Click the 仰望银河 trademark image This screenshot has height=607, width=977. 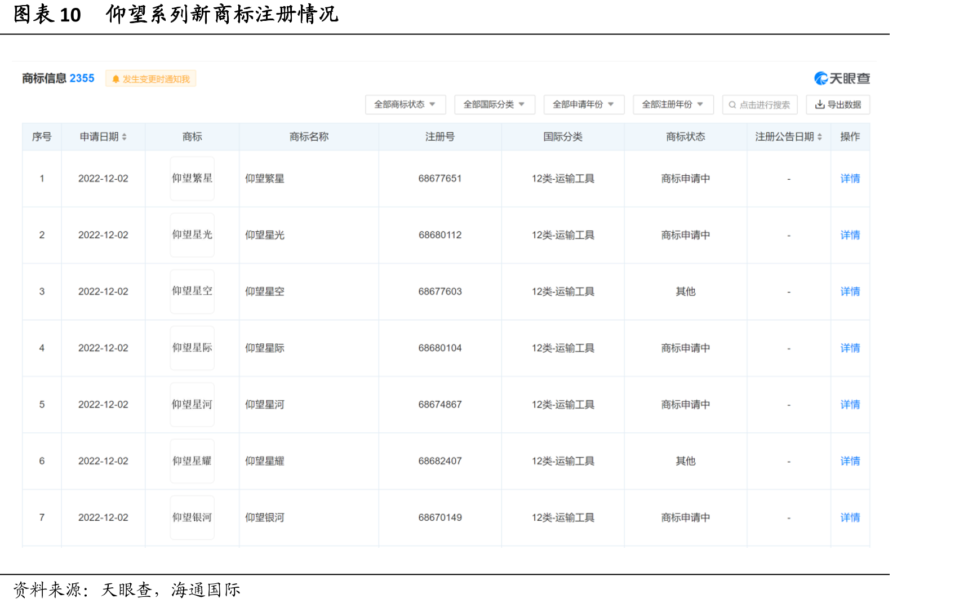pos(192,517)
